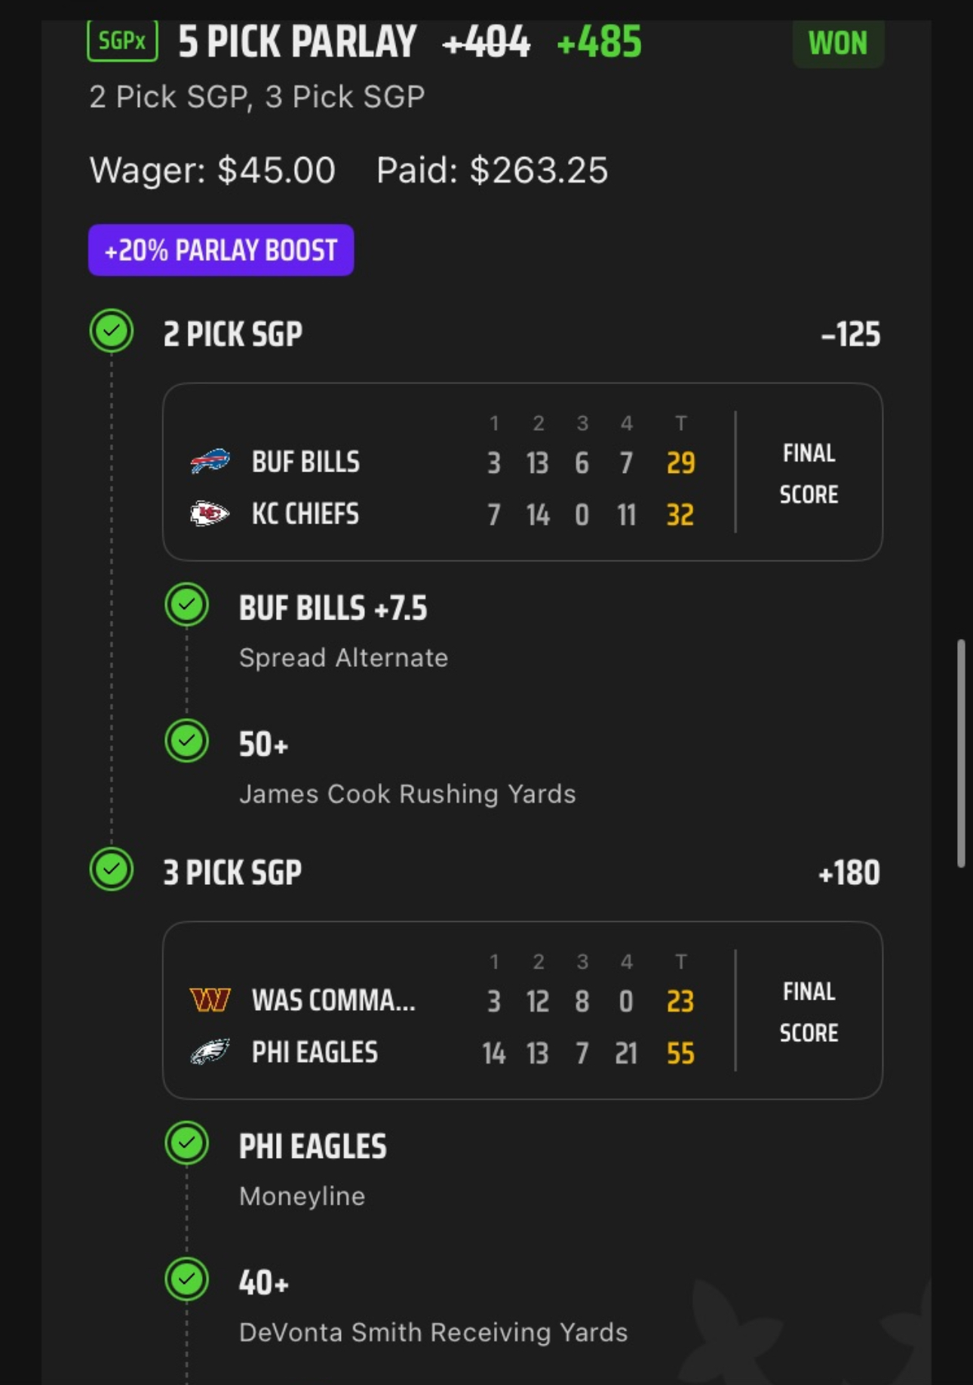Expand the 5 PICK PARLAY title

pos(297,42)
